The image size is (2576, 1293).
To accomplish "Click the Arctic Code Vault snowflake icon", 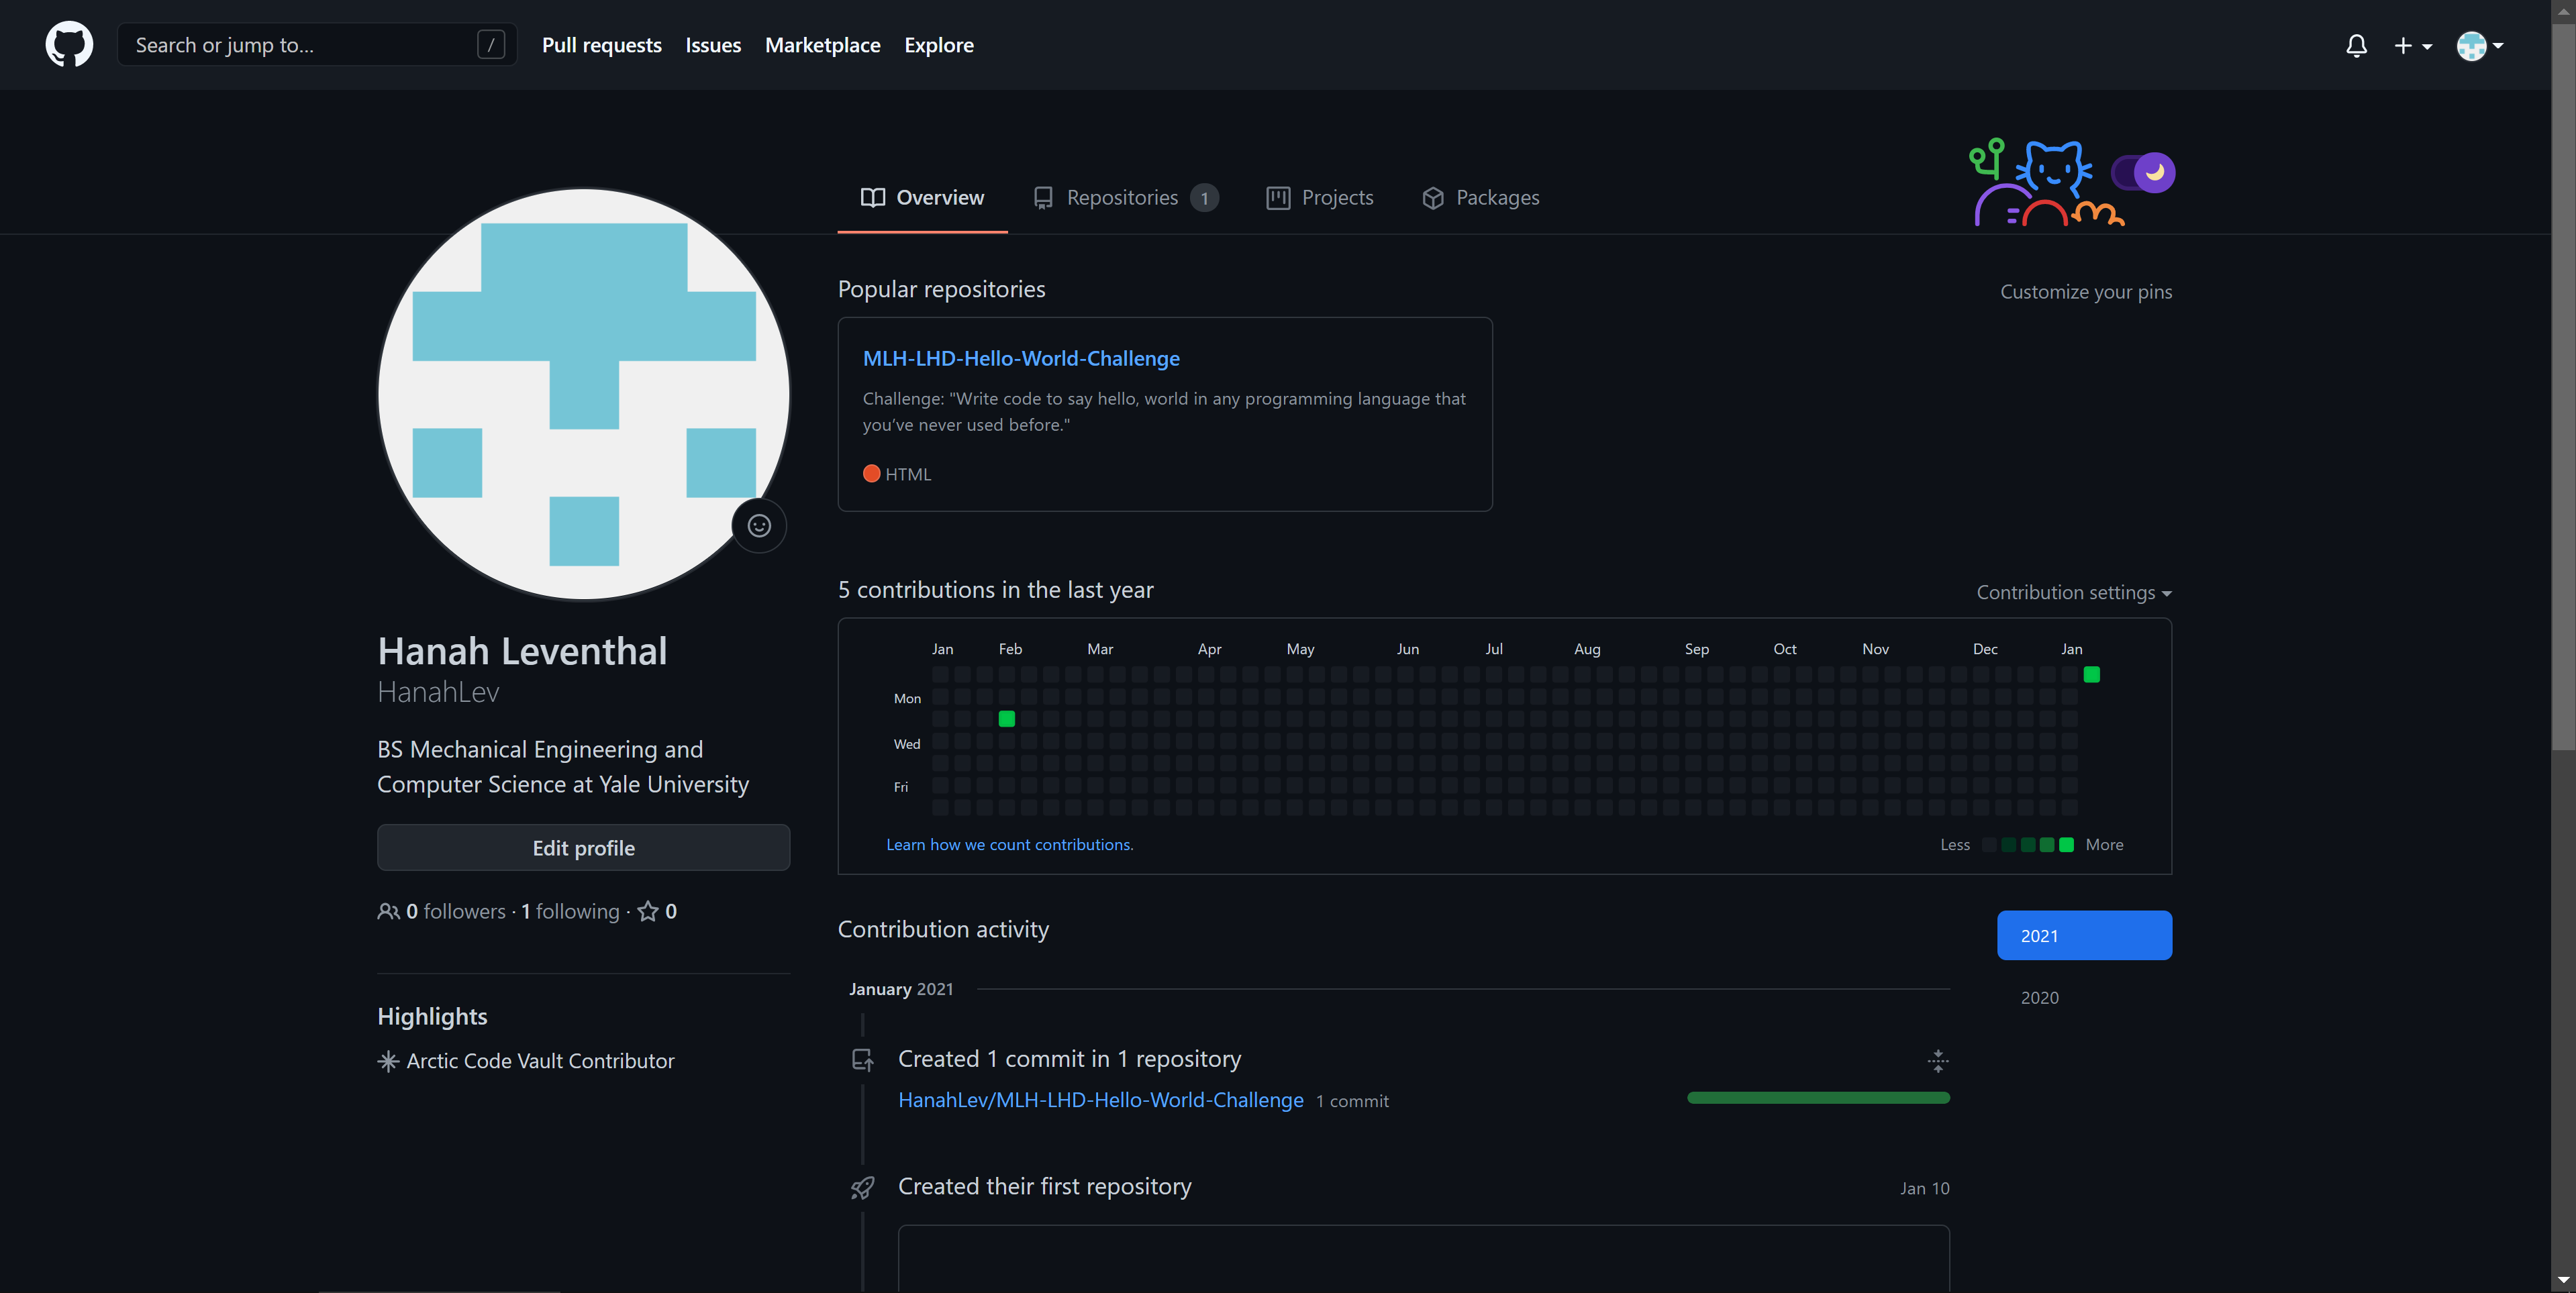I will click(x=388, y=1061).
